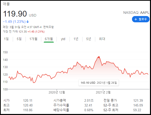Click the 시가총액 label
The image size is (151, 115).
point(60,100)
